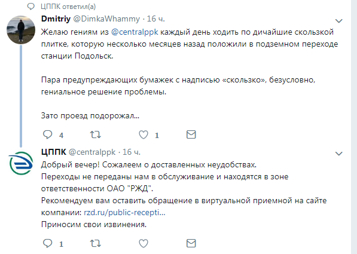357x254 pixels.
Task: Click the 'ЦППК ответил(а)' reply context label
Action: (68, 7)
